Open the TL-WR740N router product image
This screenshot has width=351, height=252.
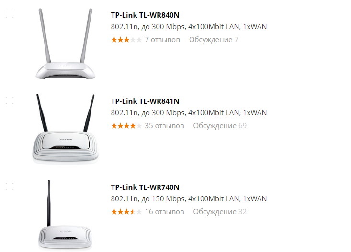coord(66,215)
